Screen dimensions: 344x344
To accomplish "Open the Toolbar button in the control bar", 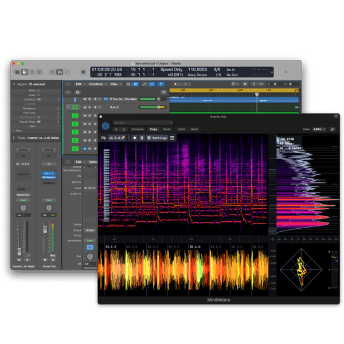I will [x=39, y=72].
